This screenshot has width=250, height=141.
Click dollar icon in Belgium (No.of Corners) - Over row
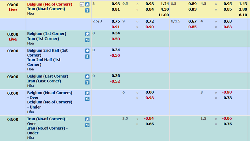(87, 99)
